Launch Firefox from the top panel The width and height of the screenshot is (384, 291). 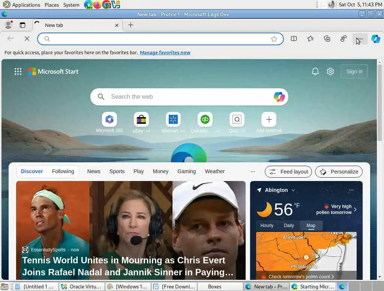coord(97,4)
